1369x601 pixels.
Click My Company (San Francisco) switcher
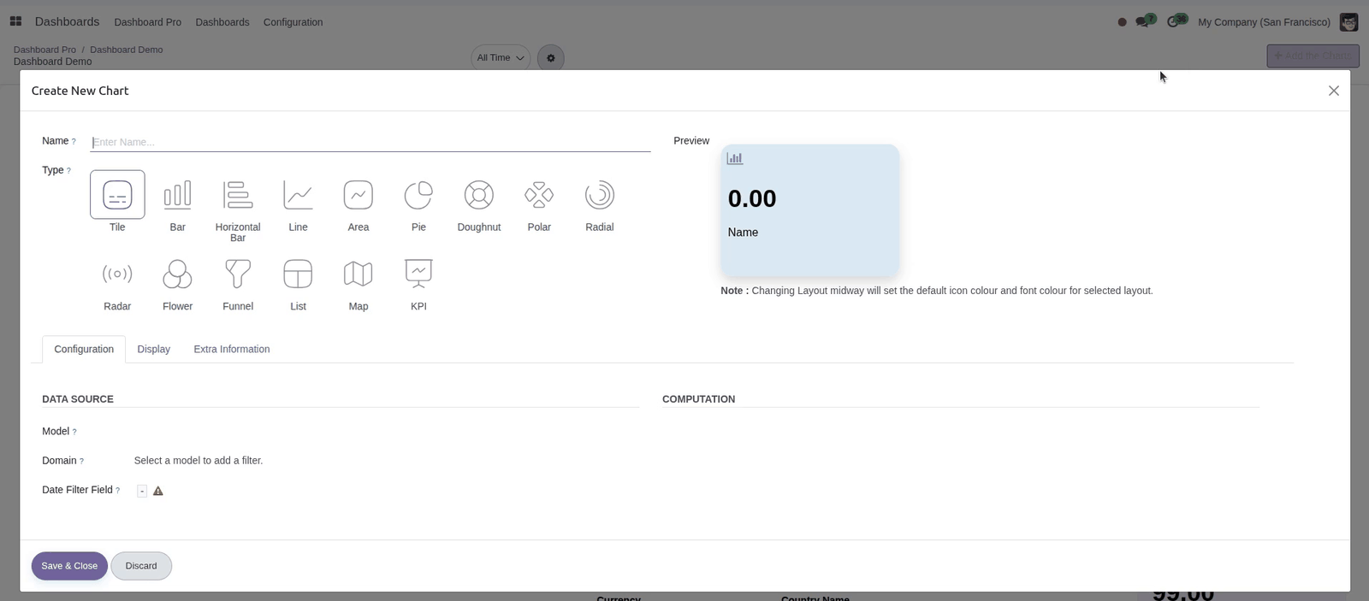click(1264, 22)
